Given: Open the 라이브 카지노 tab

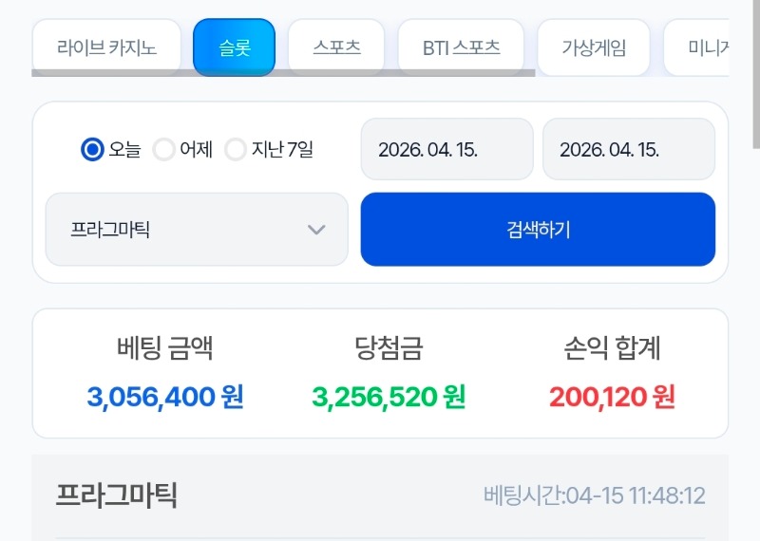Looking at the screenshot, I should (106, 47).
